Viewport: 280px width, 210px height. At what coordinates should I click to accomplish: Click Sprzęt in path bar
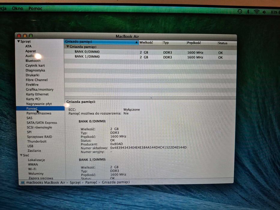coord(75,182)
